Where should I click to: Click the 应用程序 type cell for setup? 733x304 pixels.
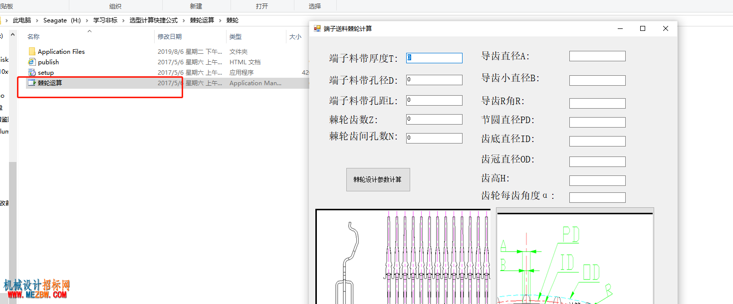242,72
